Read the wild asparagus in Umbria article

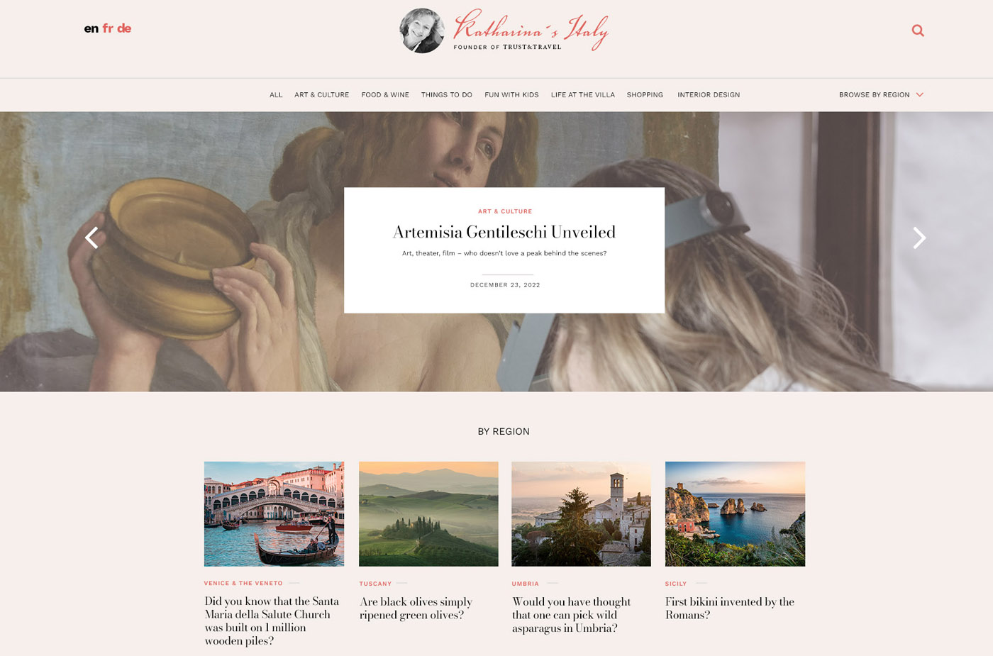(572, 615)
